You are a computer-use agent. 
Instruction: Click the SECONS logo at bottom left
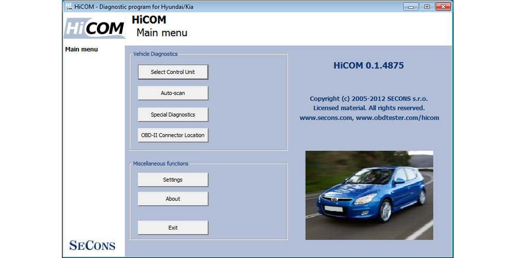(x=92, y=245)
